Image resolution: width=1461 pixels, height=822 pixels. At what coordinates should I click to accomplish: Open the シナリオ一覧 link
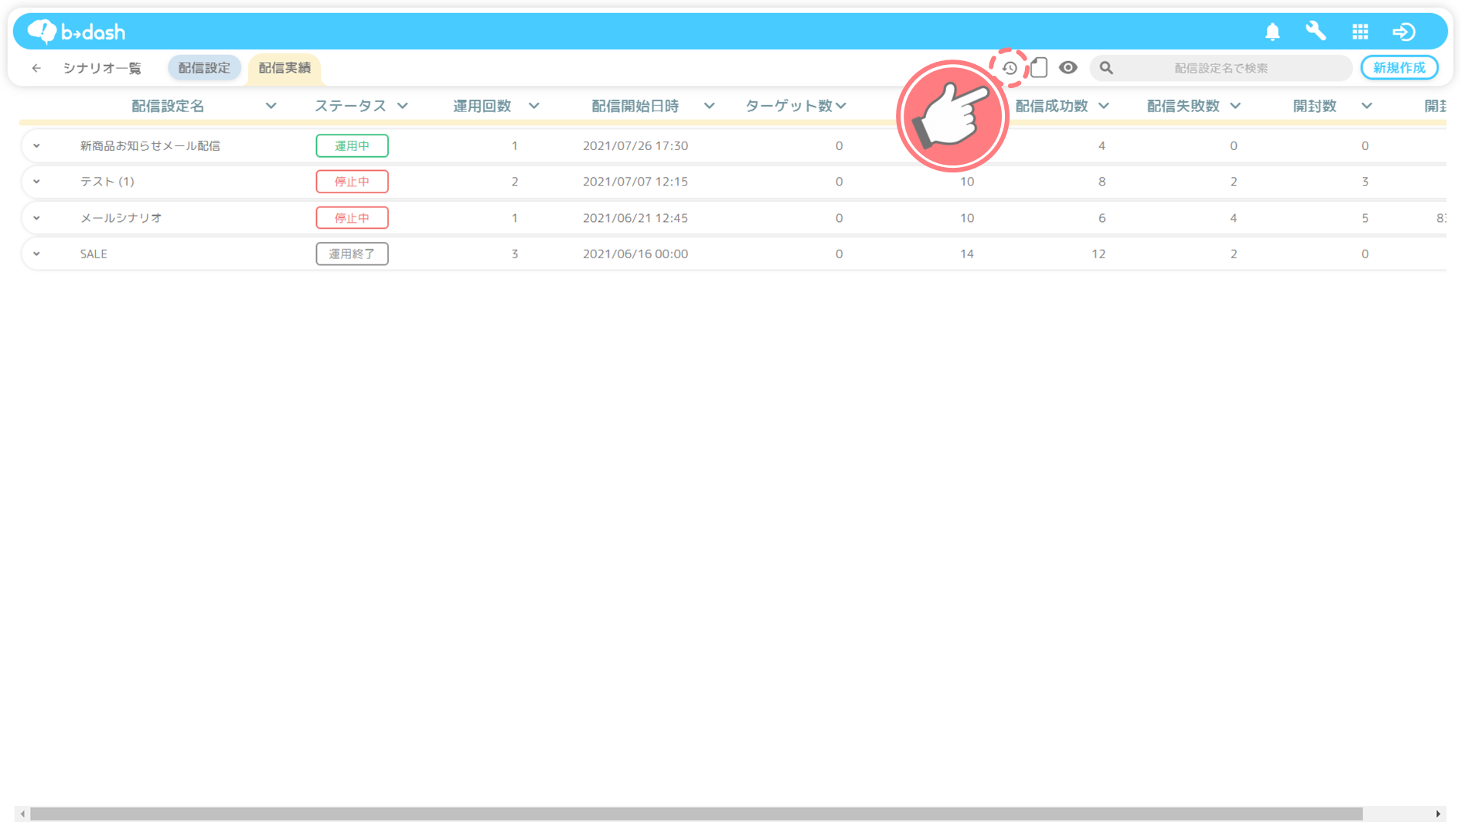coord(102,68)
